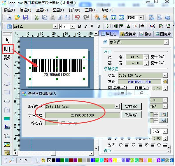Open the 帮助(H) menu
The height and width of the screenshot is (166, 175).
point(107,10)
